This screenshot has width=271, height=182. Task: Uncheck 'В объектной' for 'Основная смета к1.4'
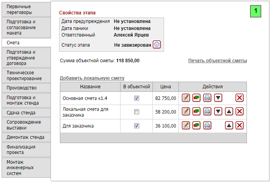pyautogui.click(x=136, y=98)
